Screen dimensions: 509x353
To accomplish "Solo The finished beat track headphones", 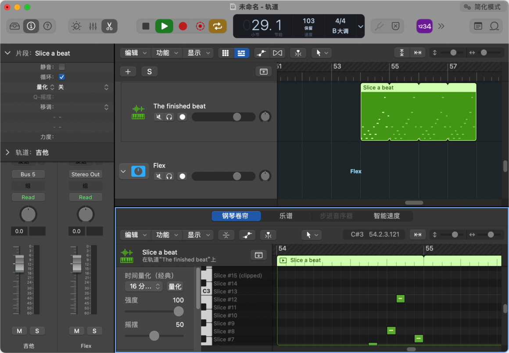I will (169, 117).
